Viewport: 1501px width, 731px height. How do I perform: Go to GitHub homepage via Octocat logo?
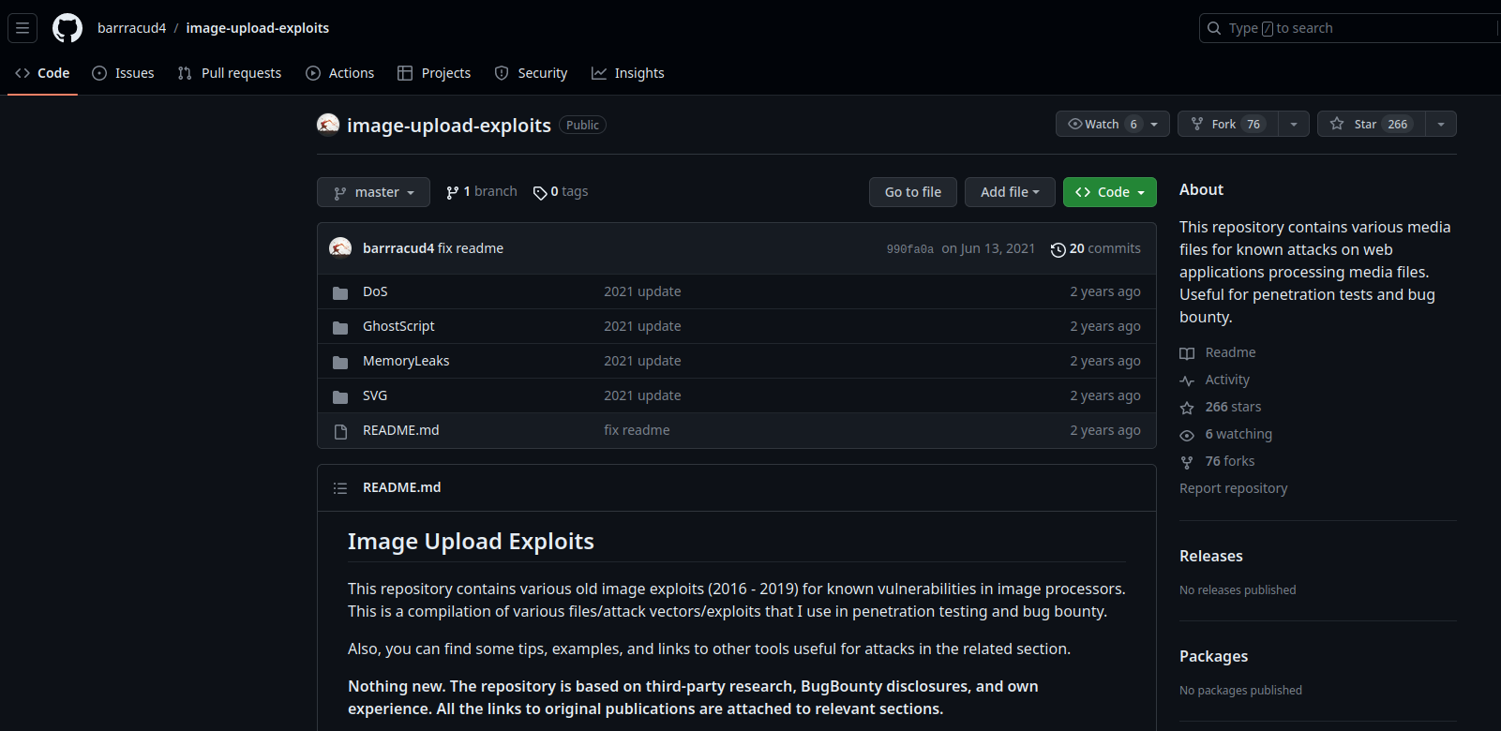[68, 28]
